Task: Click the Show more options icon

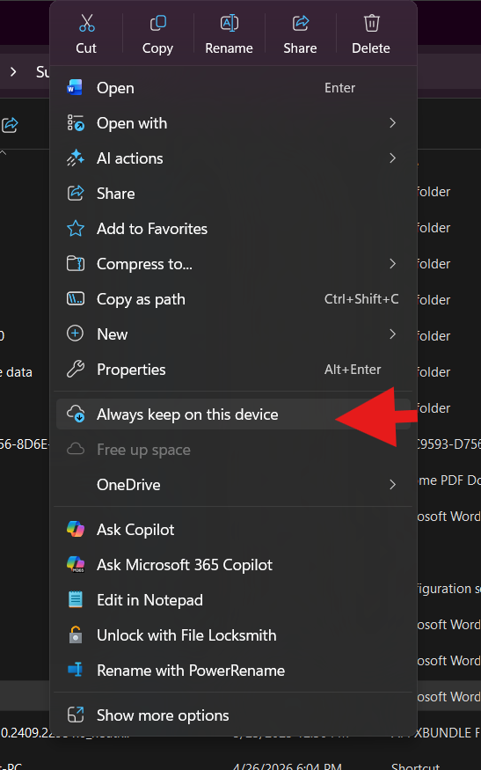Action: (75, 715)
